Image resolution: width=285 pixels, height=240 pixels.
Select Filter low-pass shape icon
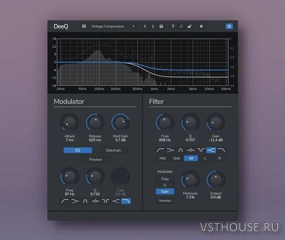222,150
